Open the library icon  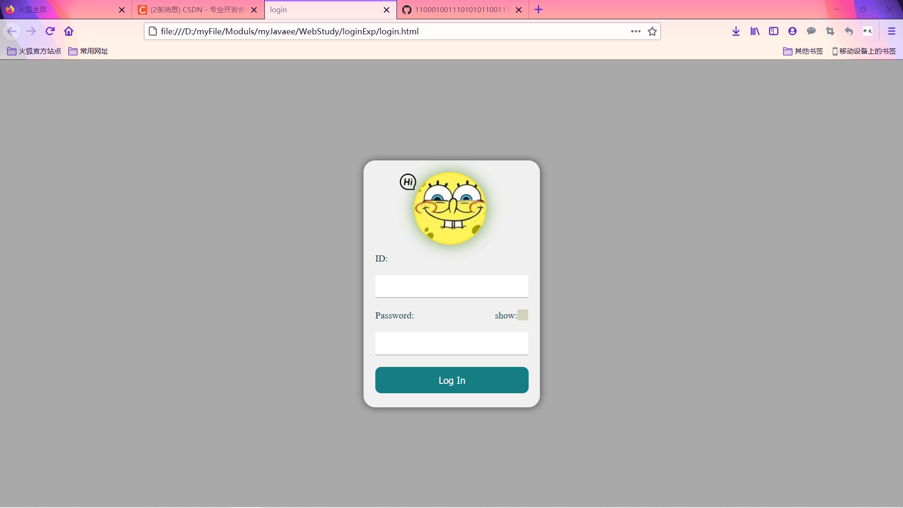coord(755,32)
